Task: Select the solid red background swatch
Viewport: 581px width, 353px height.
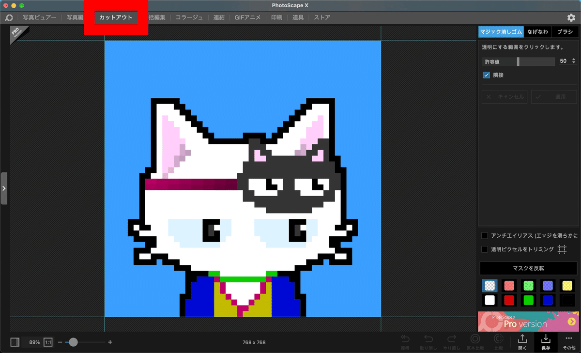Action: click(x=509, y=300)
